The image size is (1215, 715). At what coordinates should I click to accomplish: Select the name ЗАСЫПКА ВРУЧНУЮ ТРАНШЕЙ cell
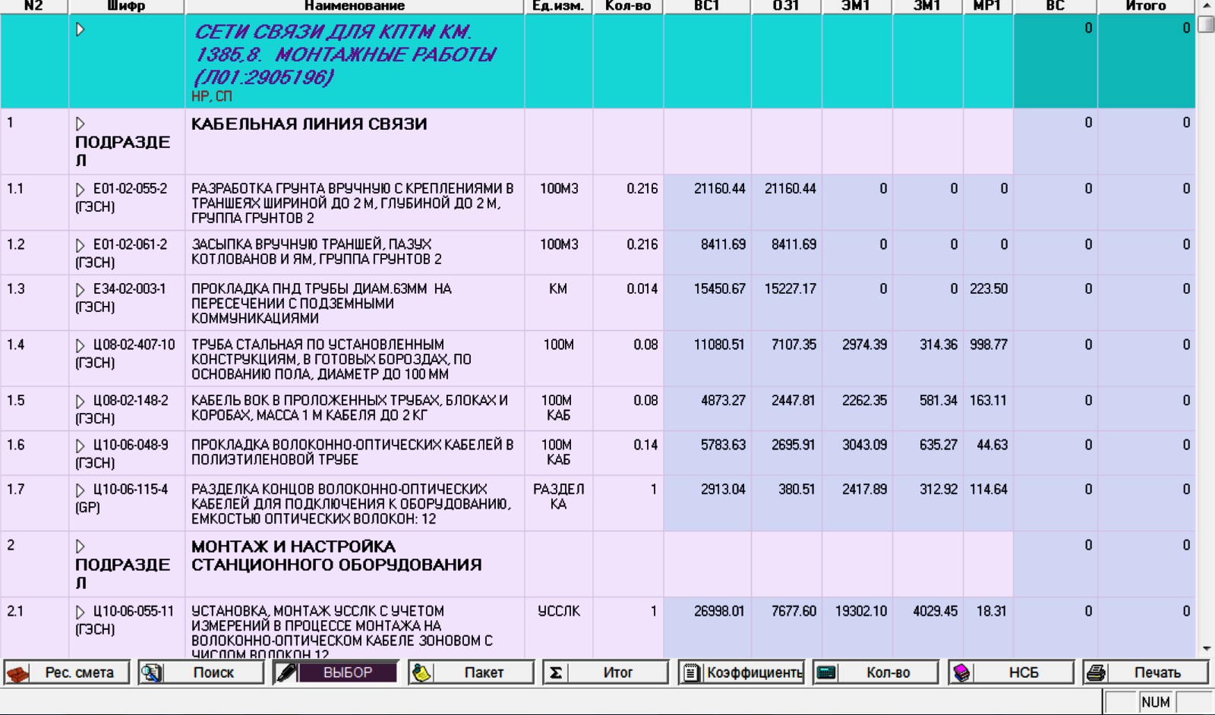tap(355, 253)
